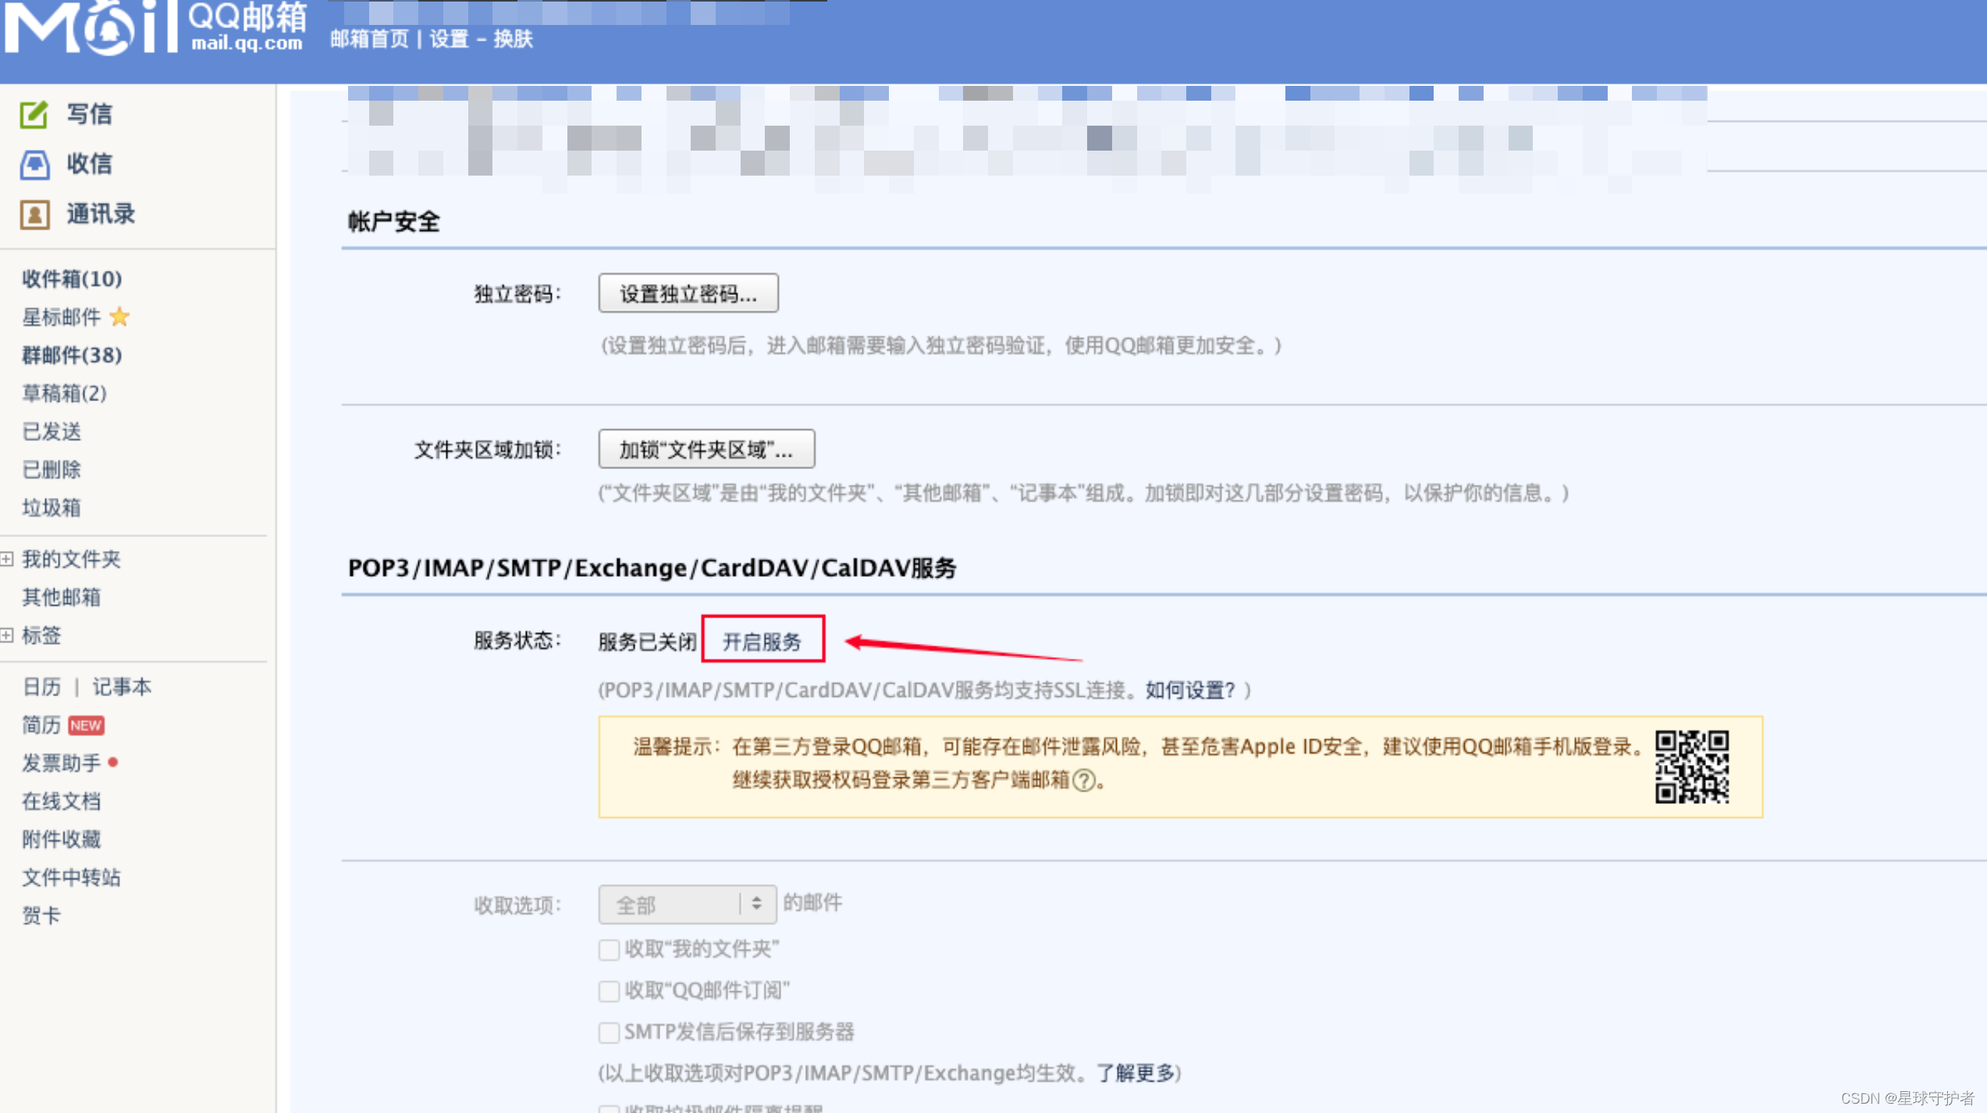
Task: Check SMTP发信后保存到服务器 checkbox
Action: (x=609, y=1032)
